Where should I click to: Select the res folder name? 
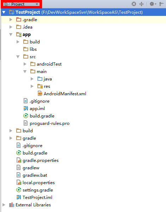pos(47,86)
